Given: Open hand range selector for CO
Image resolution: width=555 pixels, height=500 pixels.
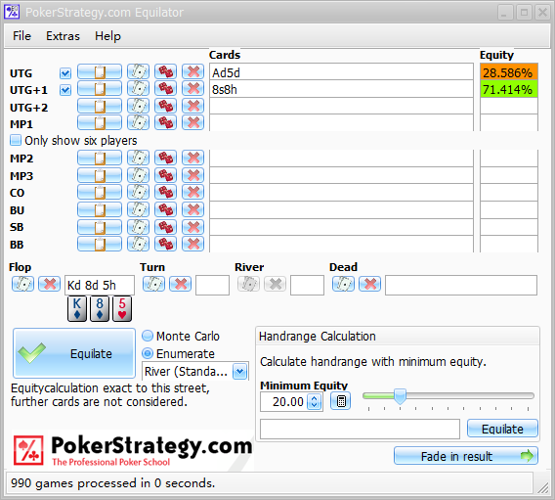Looking at the screenshot, I should (x=100, y=192).
